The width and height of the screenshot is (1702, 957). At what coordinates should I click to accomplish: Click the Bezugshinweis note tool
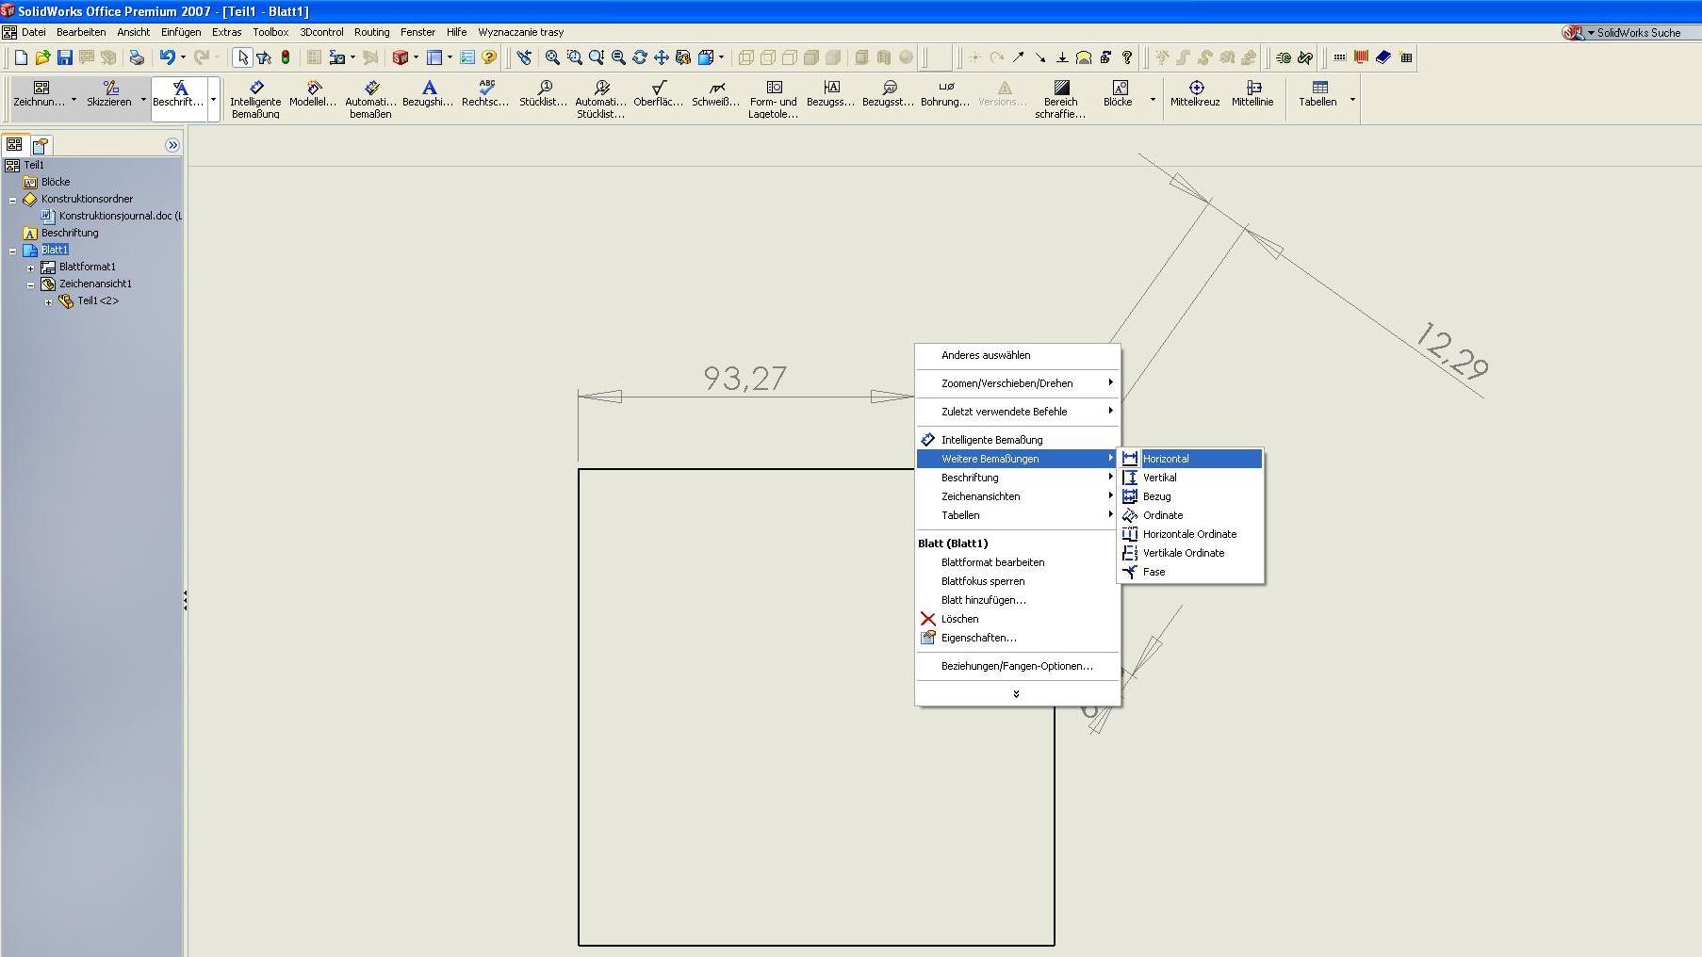click(428, 94)
